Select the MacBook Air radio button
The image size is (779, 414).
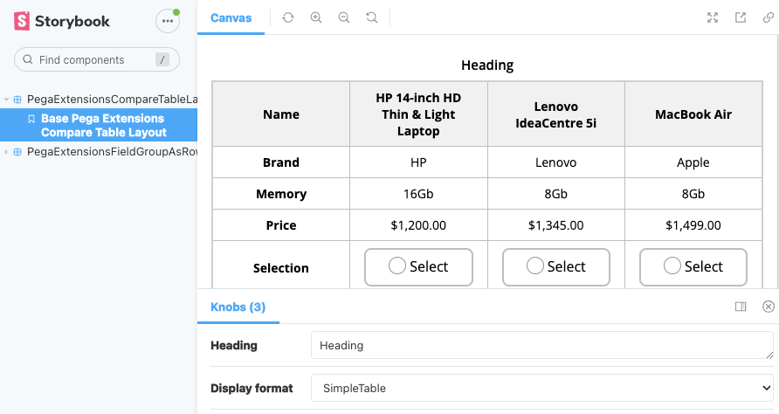click(672, 266)
